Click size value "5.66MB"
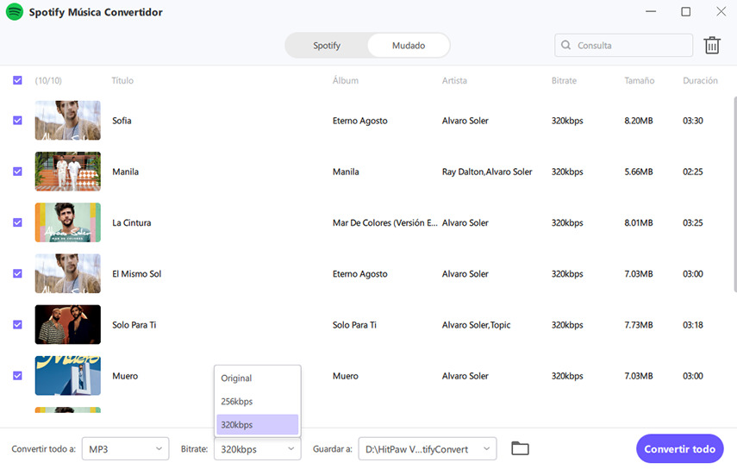737x469 pixels. click(x=638, y=172)
